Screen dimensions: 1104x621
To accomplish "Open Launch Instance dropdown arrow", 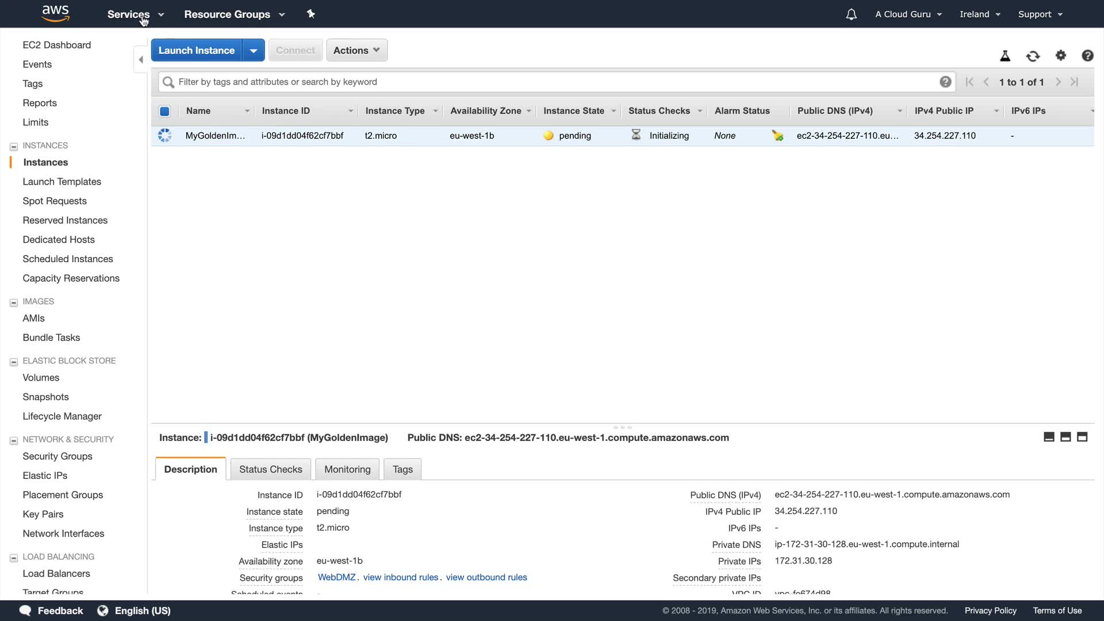I will coord(253,51).
